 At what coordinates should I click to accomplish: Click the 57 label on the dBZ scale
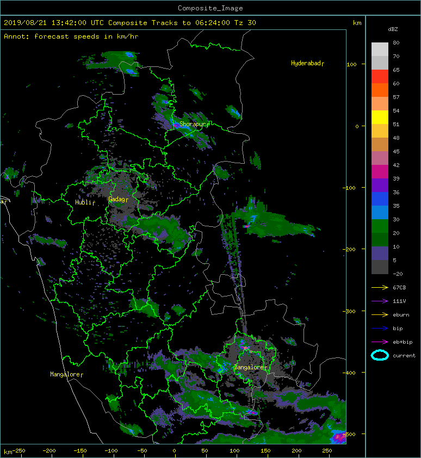tap(396, 97)
